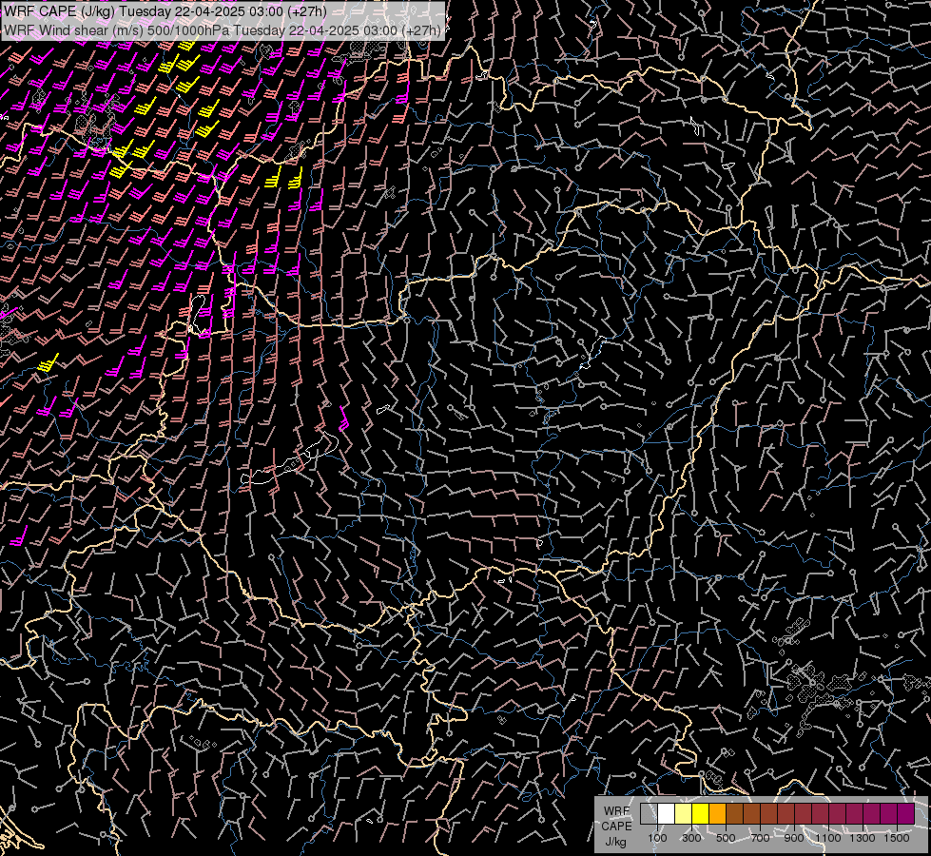Image resolution: width=931 pixels, height=856 pixels.
Task: Click the '1500' legend value
Action: pyautogui.click(x=897, y=838)
